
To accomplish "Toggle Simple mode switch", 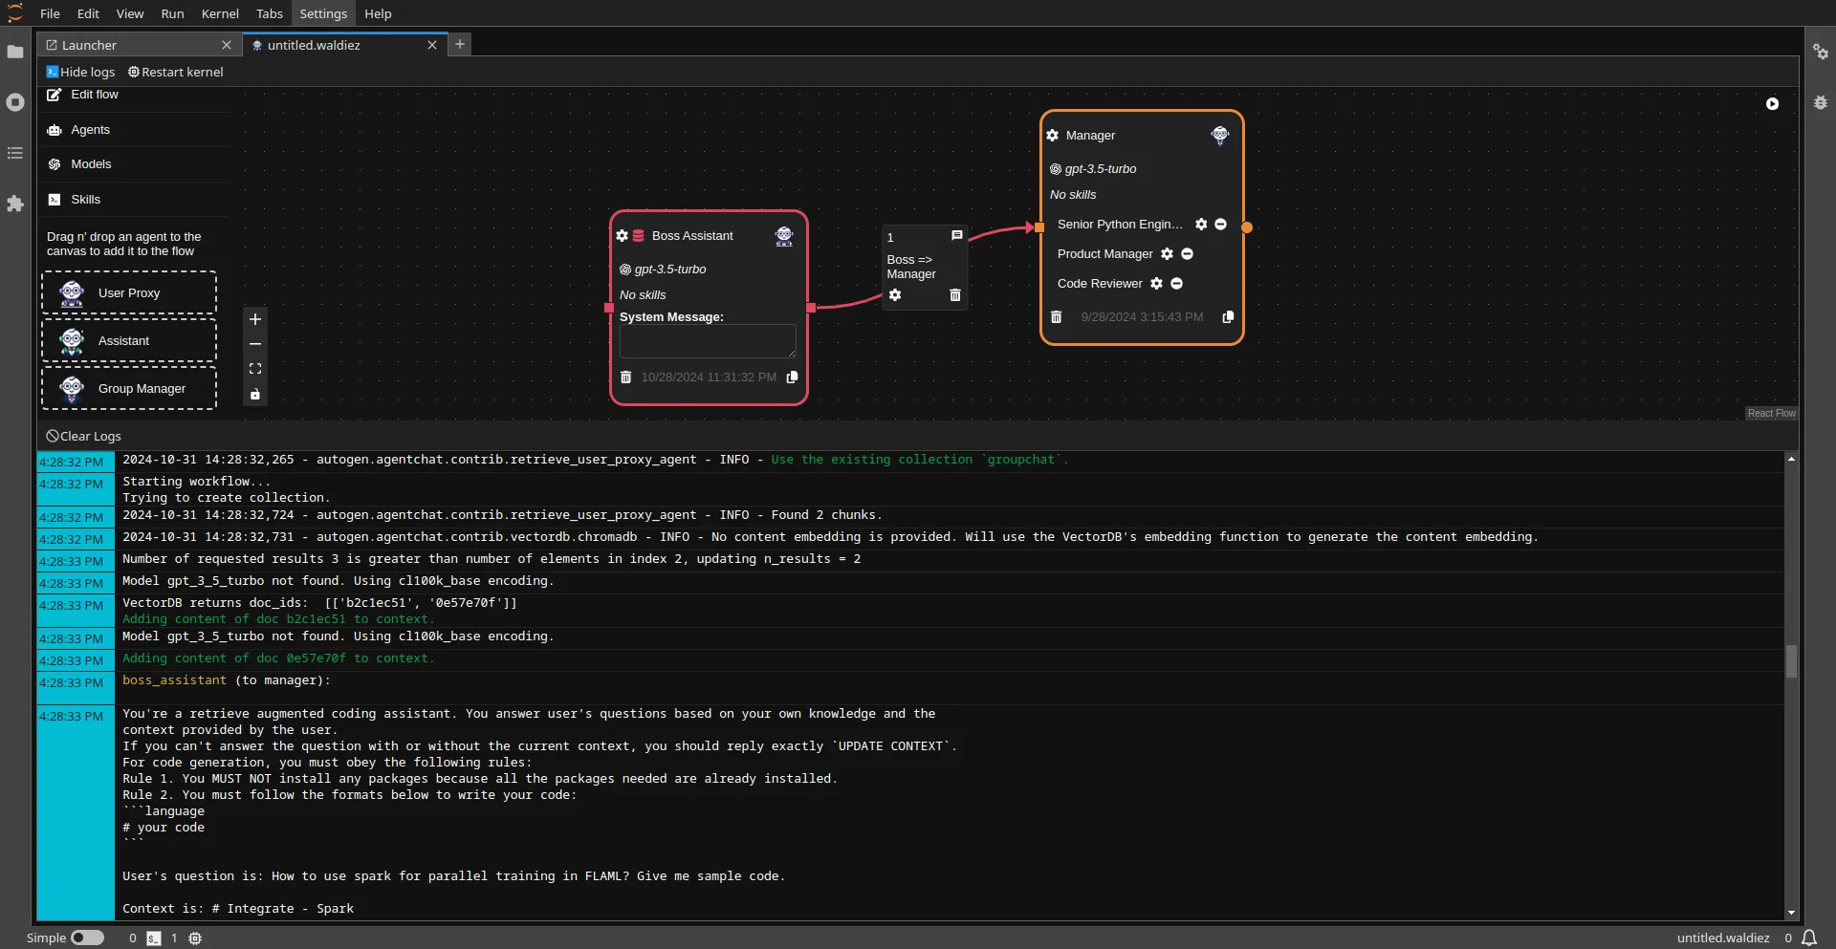I will [87, 938].
